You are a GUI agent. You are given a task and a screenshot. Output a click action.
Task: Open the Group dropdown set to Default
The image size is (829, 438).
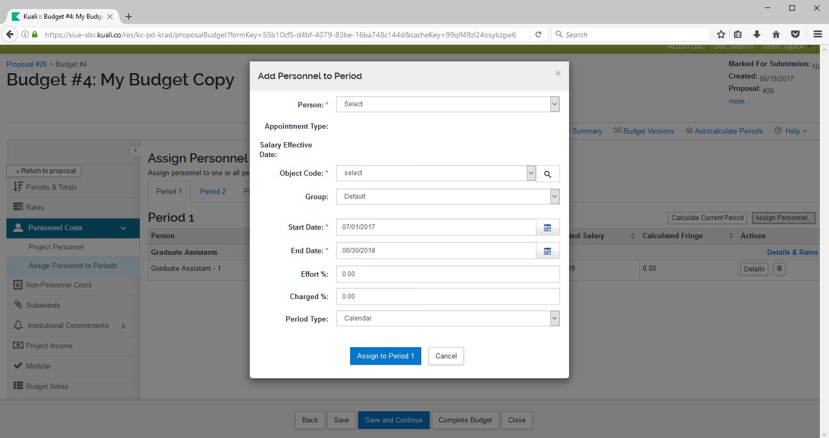click(x=447, y=197)
